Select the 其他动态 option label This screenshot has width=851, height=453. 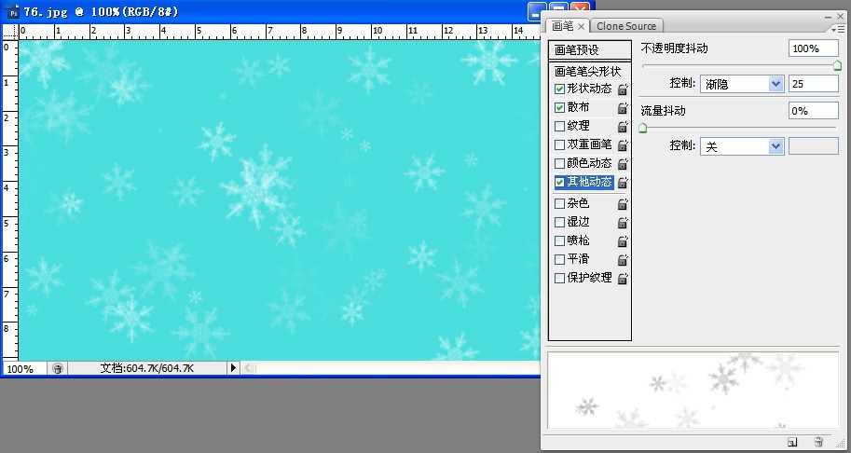tap(589, 182)
